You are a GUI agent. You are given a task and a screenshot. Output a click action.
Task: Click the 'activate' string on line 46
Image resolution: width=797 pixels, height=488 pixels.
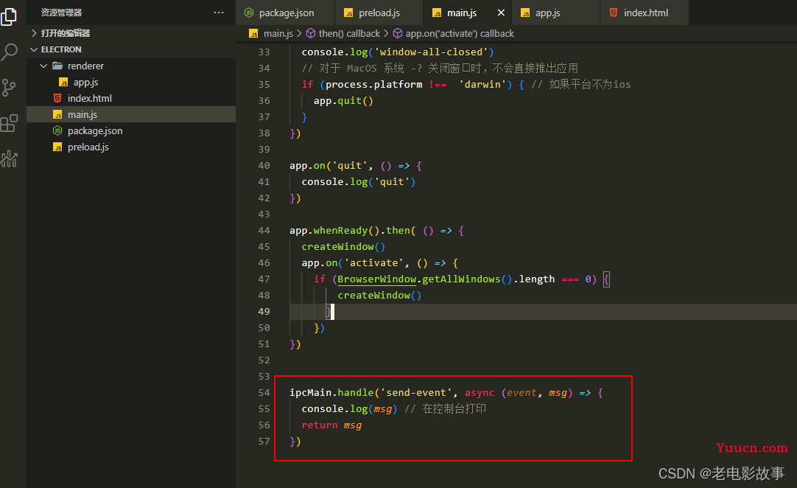point(373,263)
